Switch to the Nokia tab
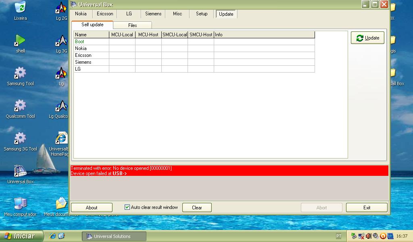This screenshot has width=413, height=242. 81,14
